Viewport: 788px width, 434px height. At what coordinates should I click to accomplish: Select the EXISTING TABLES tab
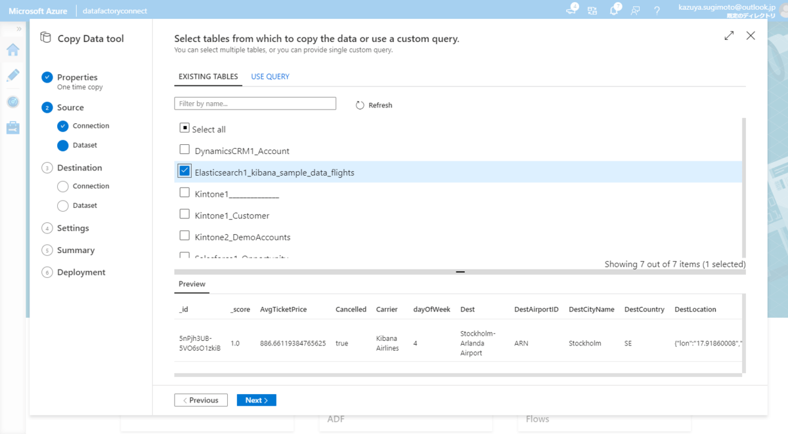tap(208, 77)
